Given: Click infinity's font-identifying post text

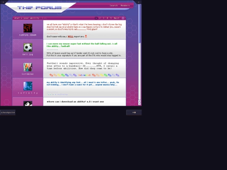Looking at the screenshot, I should (83, 84).
